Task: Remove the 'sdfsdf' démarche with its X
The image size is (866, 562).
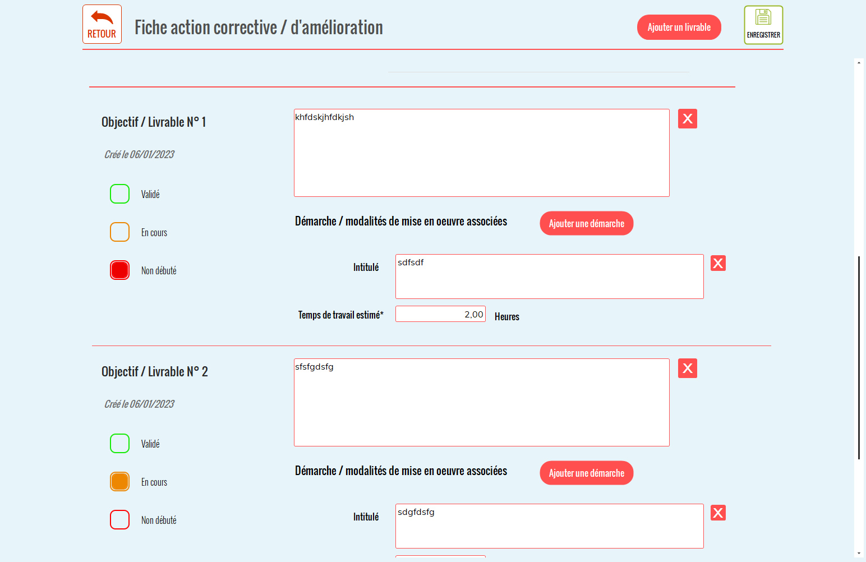Action: [718, 264]
